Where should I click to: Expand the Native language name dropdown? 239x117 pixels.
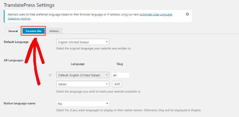83,104
